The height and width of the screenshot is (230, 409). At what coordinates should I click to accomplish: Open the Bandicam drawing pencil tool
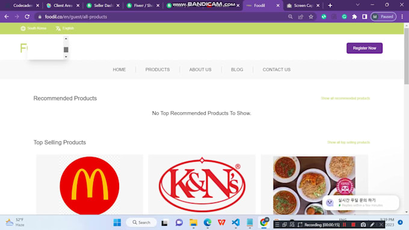click(x=372, y=225)
